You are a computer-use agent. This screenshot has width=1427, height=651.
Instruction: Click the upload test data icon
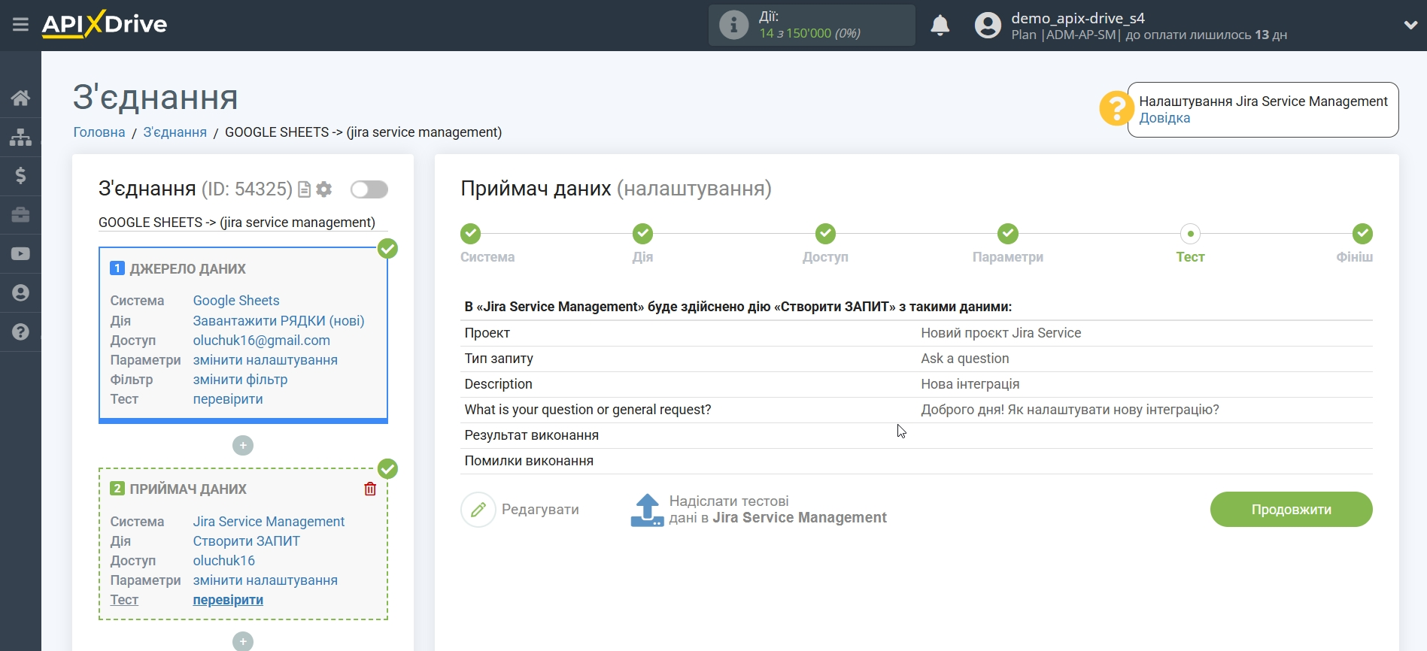pyautogui.click(x=647, y=510)
